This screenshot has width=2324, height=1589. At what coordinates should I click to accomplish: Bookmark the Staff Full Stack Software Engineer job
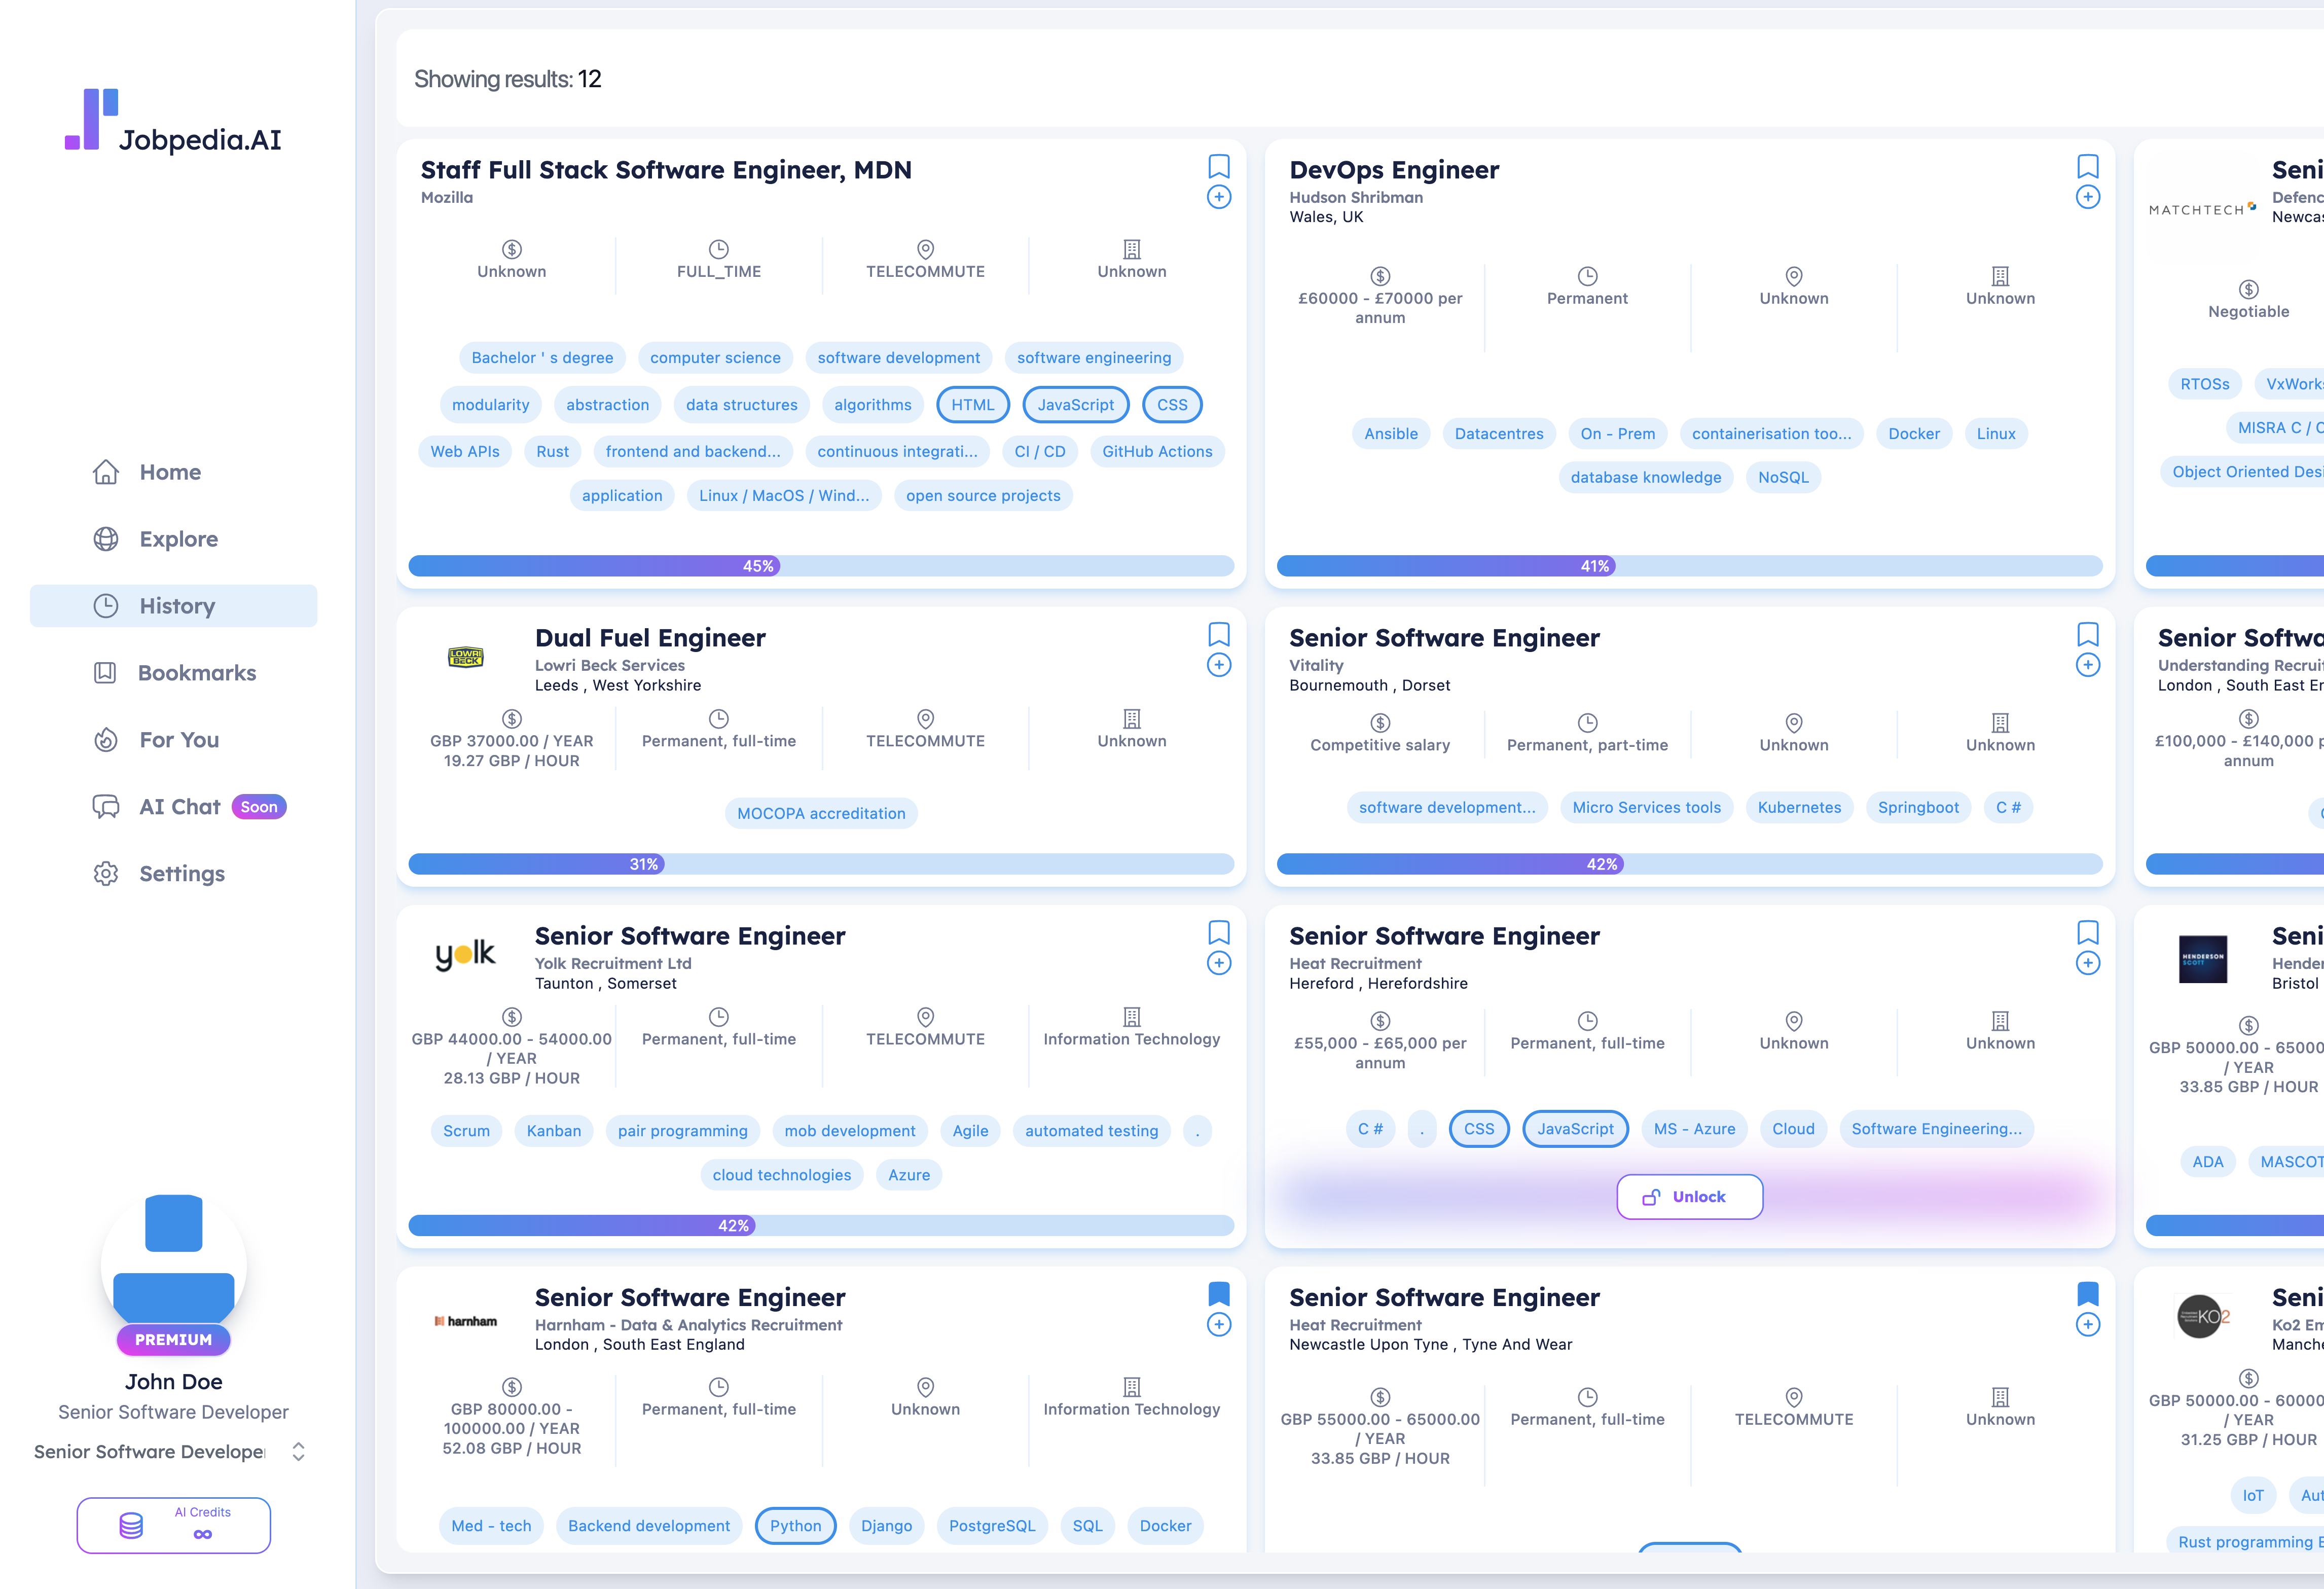1218,166
